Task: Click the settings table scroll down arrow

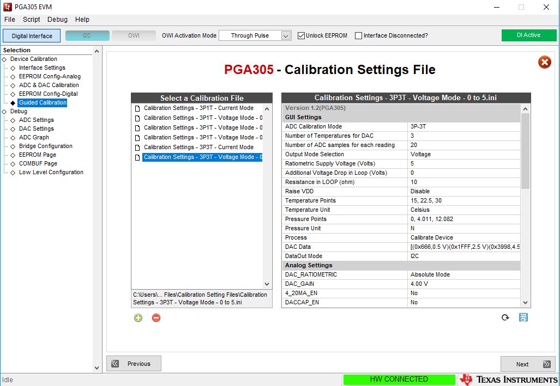Action: click(525, 303)
